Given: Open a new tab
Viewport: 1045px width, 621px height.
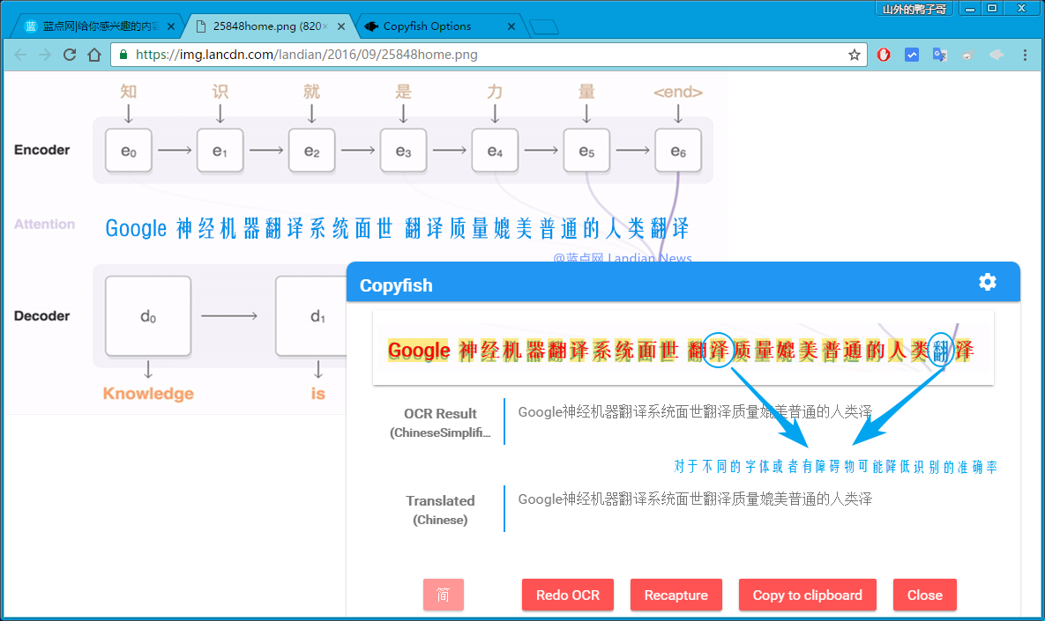Looking at the screenshot, I should (544, 26).
